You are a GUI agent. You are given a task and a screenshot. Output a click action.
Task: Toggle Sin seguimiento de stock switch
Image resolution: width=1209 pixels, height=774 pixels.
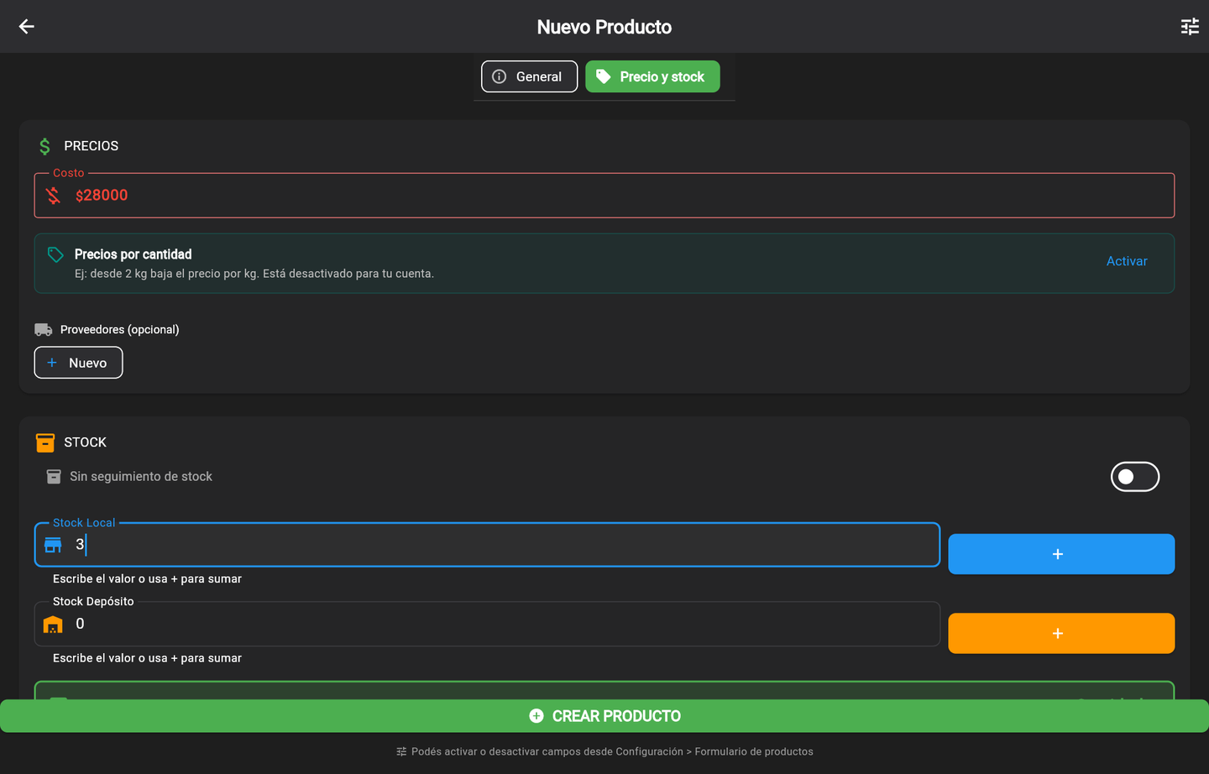(x=1134, y=477)
